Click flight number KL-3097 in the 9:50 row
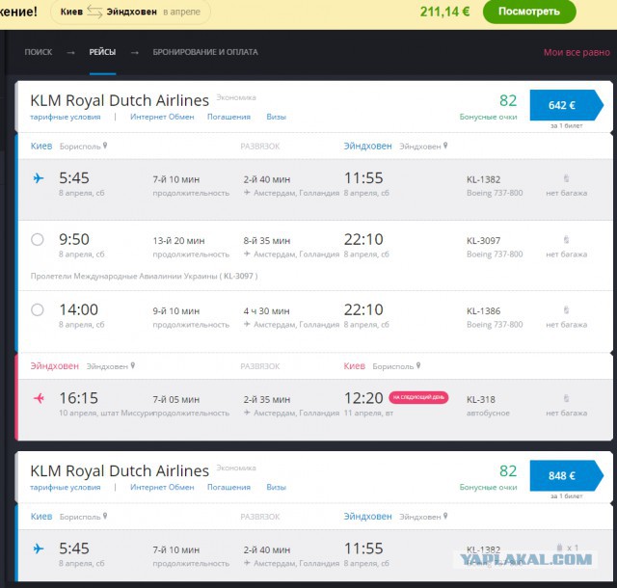The image size is (617, 588). pos(484,240)
